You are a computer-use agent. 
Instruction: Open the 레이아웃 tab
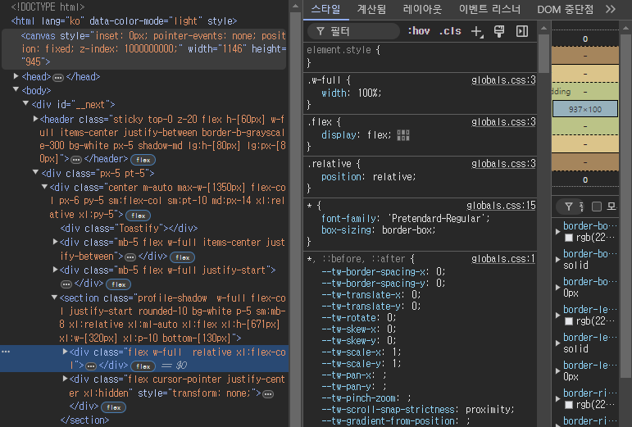pyautogui.click(x=422, y=9)
